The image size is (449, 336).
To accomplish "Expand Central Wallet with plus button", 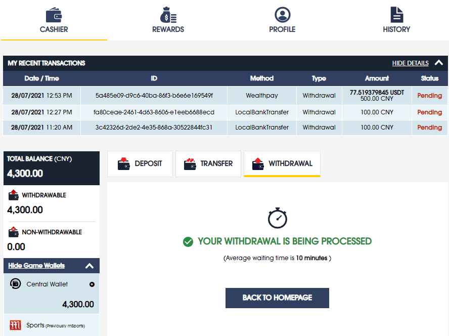I will click(x=92, y=284).
